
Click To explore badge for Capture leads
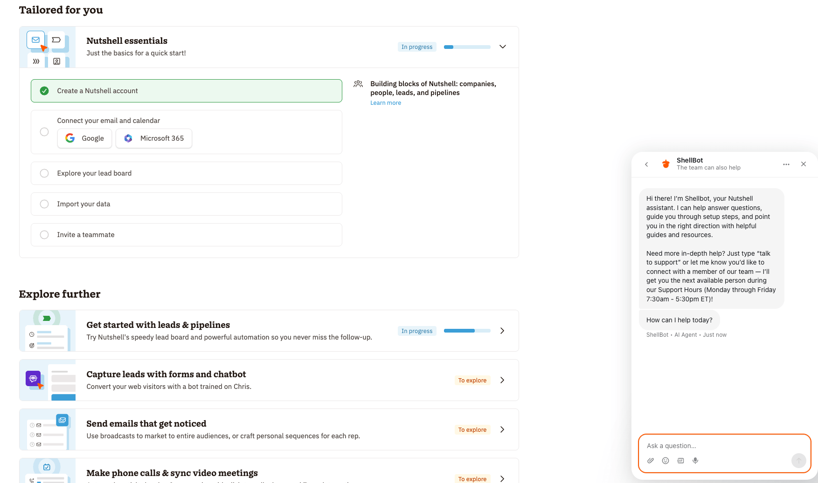tap(472, 381)
